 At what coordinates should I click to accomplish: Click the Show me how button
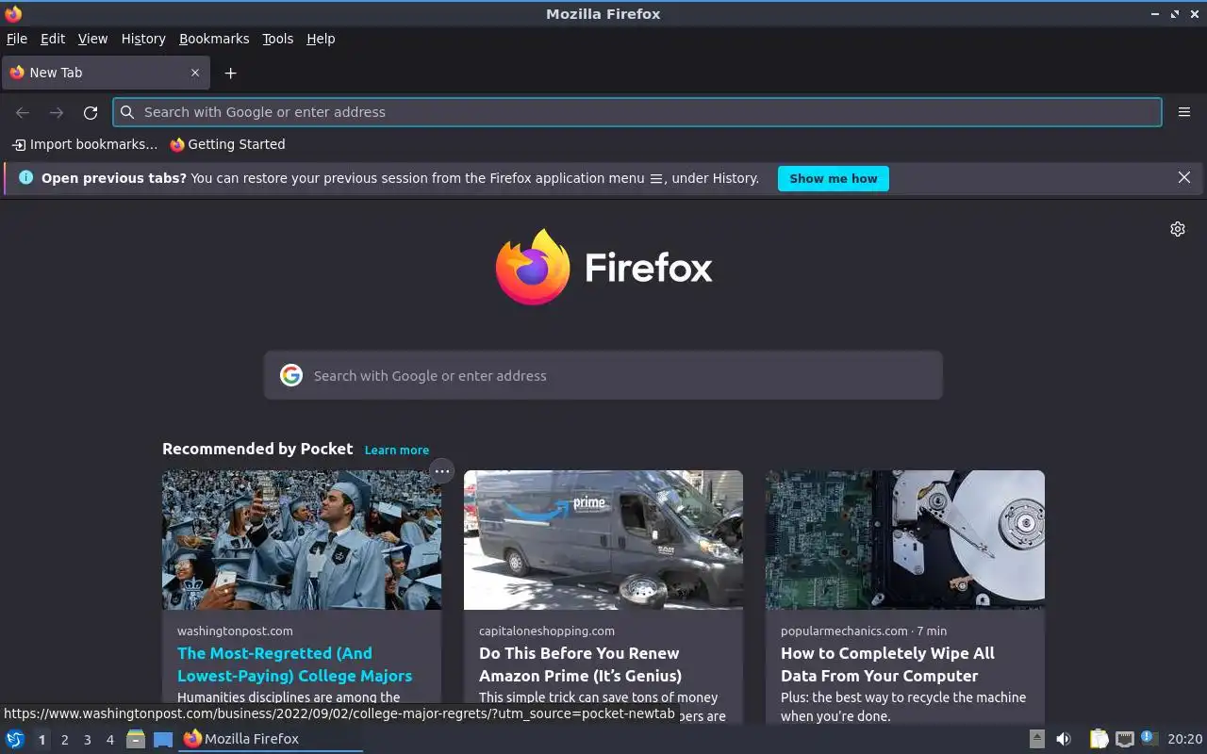pos(834,178)
